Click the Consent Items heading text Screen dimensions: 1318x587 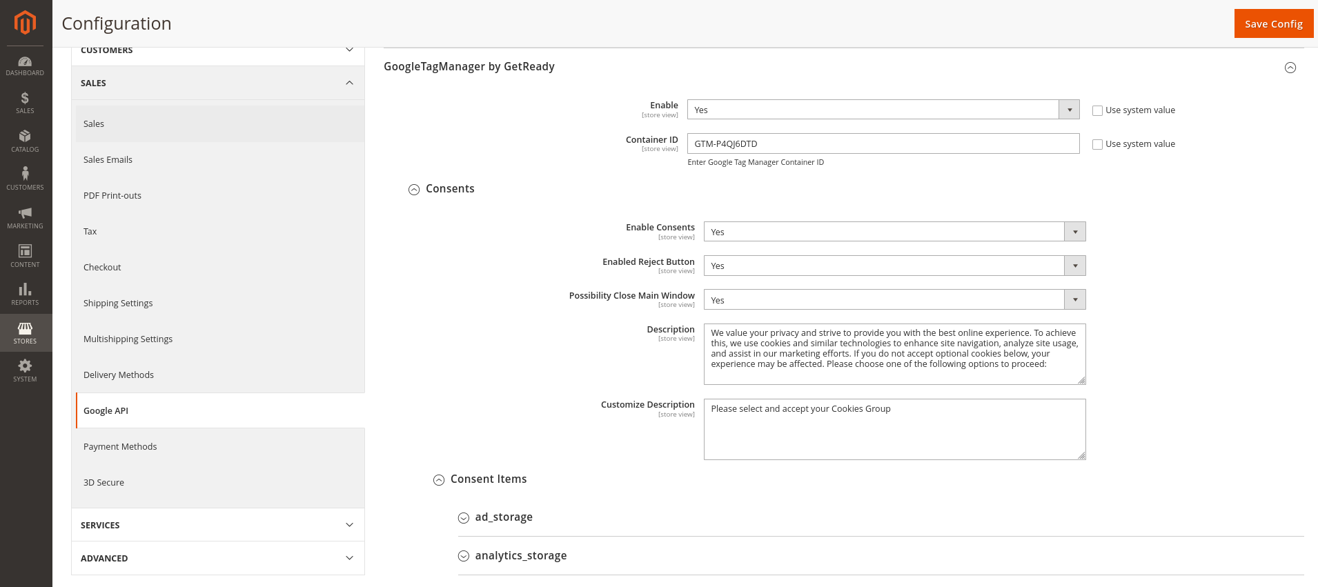coord(489,479)
